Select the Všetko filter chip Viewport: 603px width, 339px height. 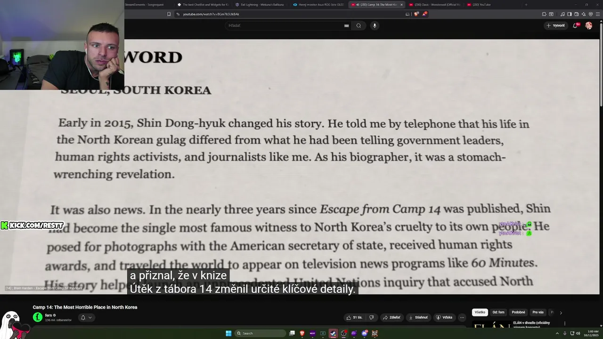480,312
